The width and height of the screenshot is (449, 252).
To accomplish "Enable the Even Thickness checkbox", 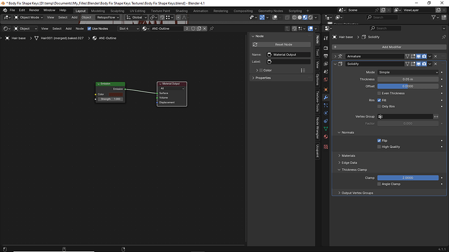I will point(379,94).
